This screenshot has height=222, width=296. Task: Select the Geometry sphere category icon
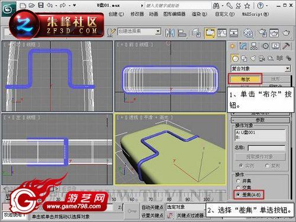point(235,58)
